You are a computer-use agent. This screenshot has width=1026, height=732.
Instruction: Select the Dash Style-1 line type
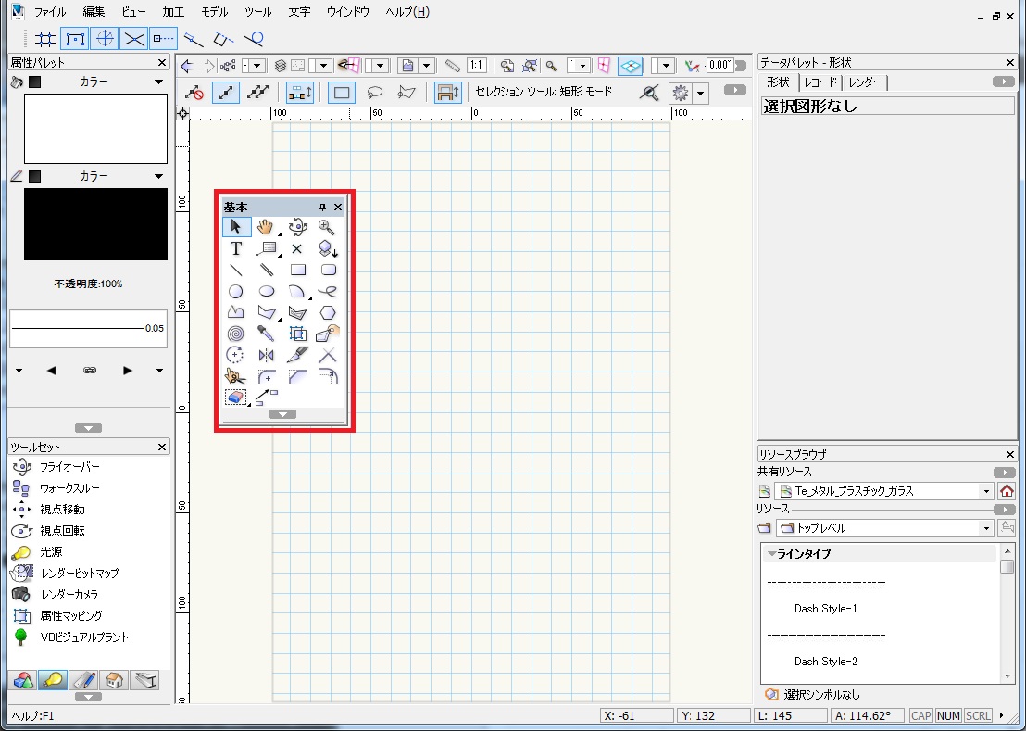point(825,609)
